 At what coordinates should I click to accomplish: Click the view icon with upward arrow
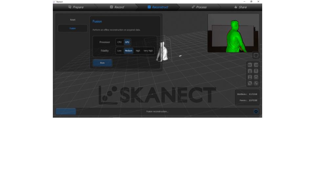pyautogui.click(x=256, y=71)
